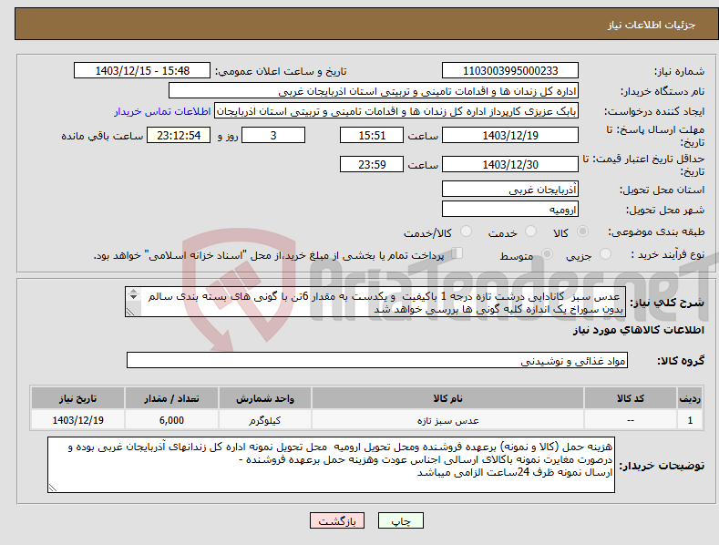This screenshot has height=545, width=719.
Task: Click the کد کالا column header
Action: click(631, 398)
